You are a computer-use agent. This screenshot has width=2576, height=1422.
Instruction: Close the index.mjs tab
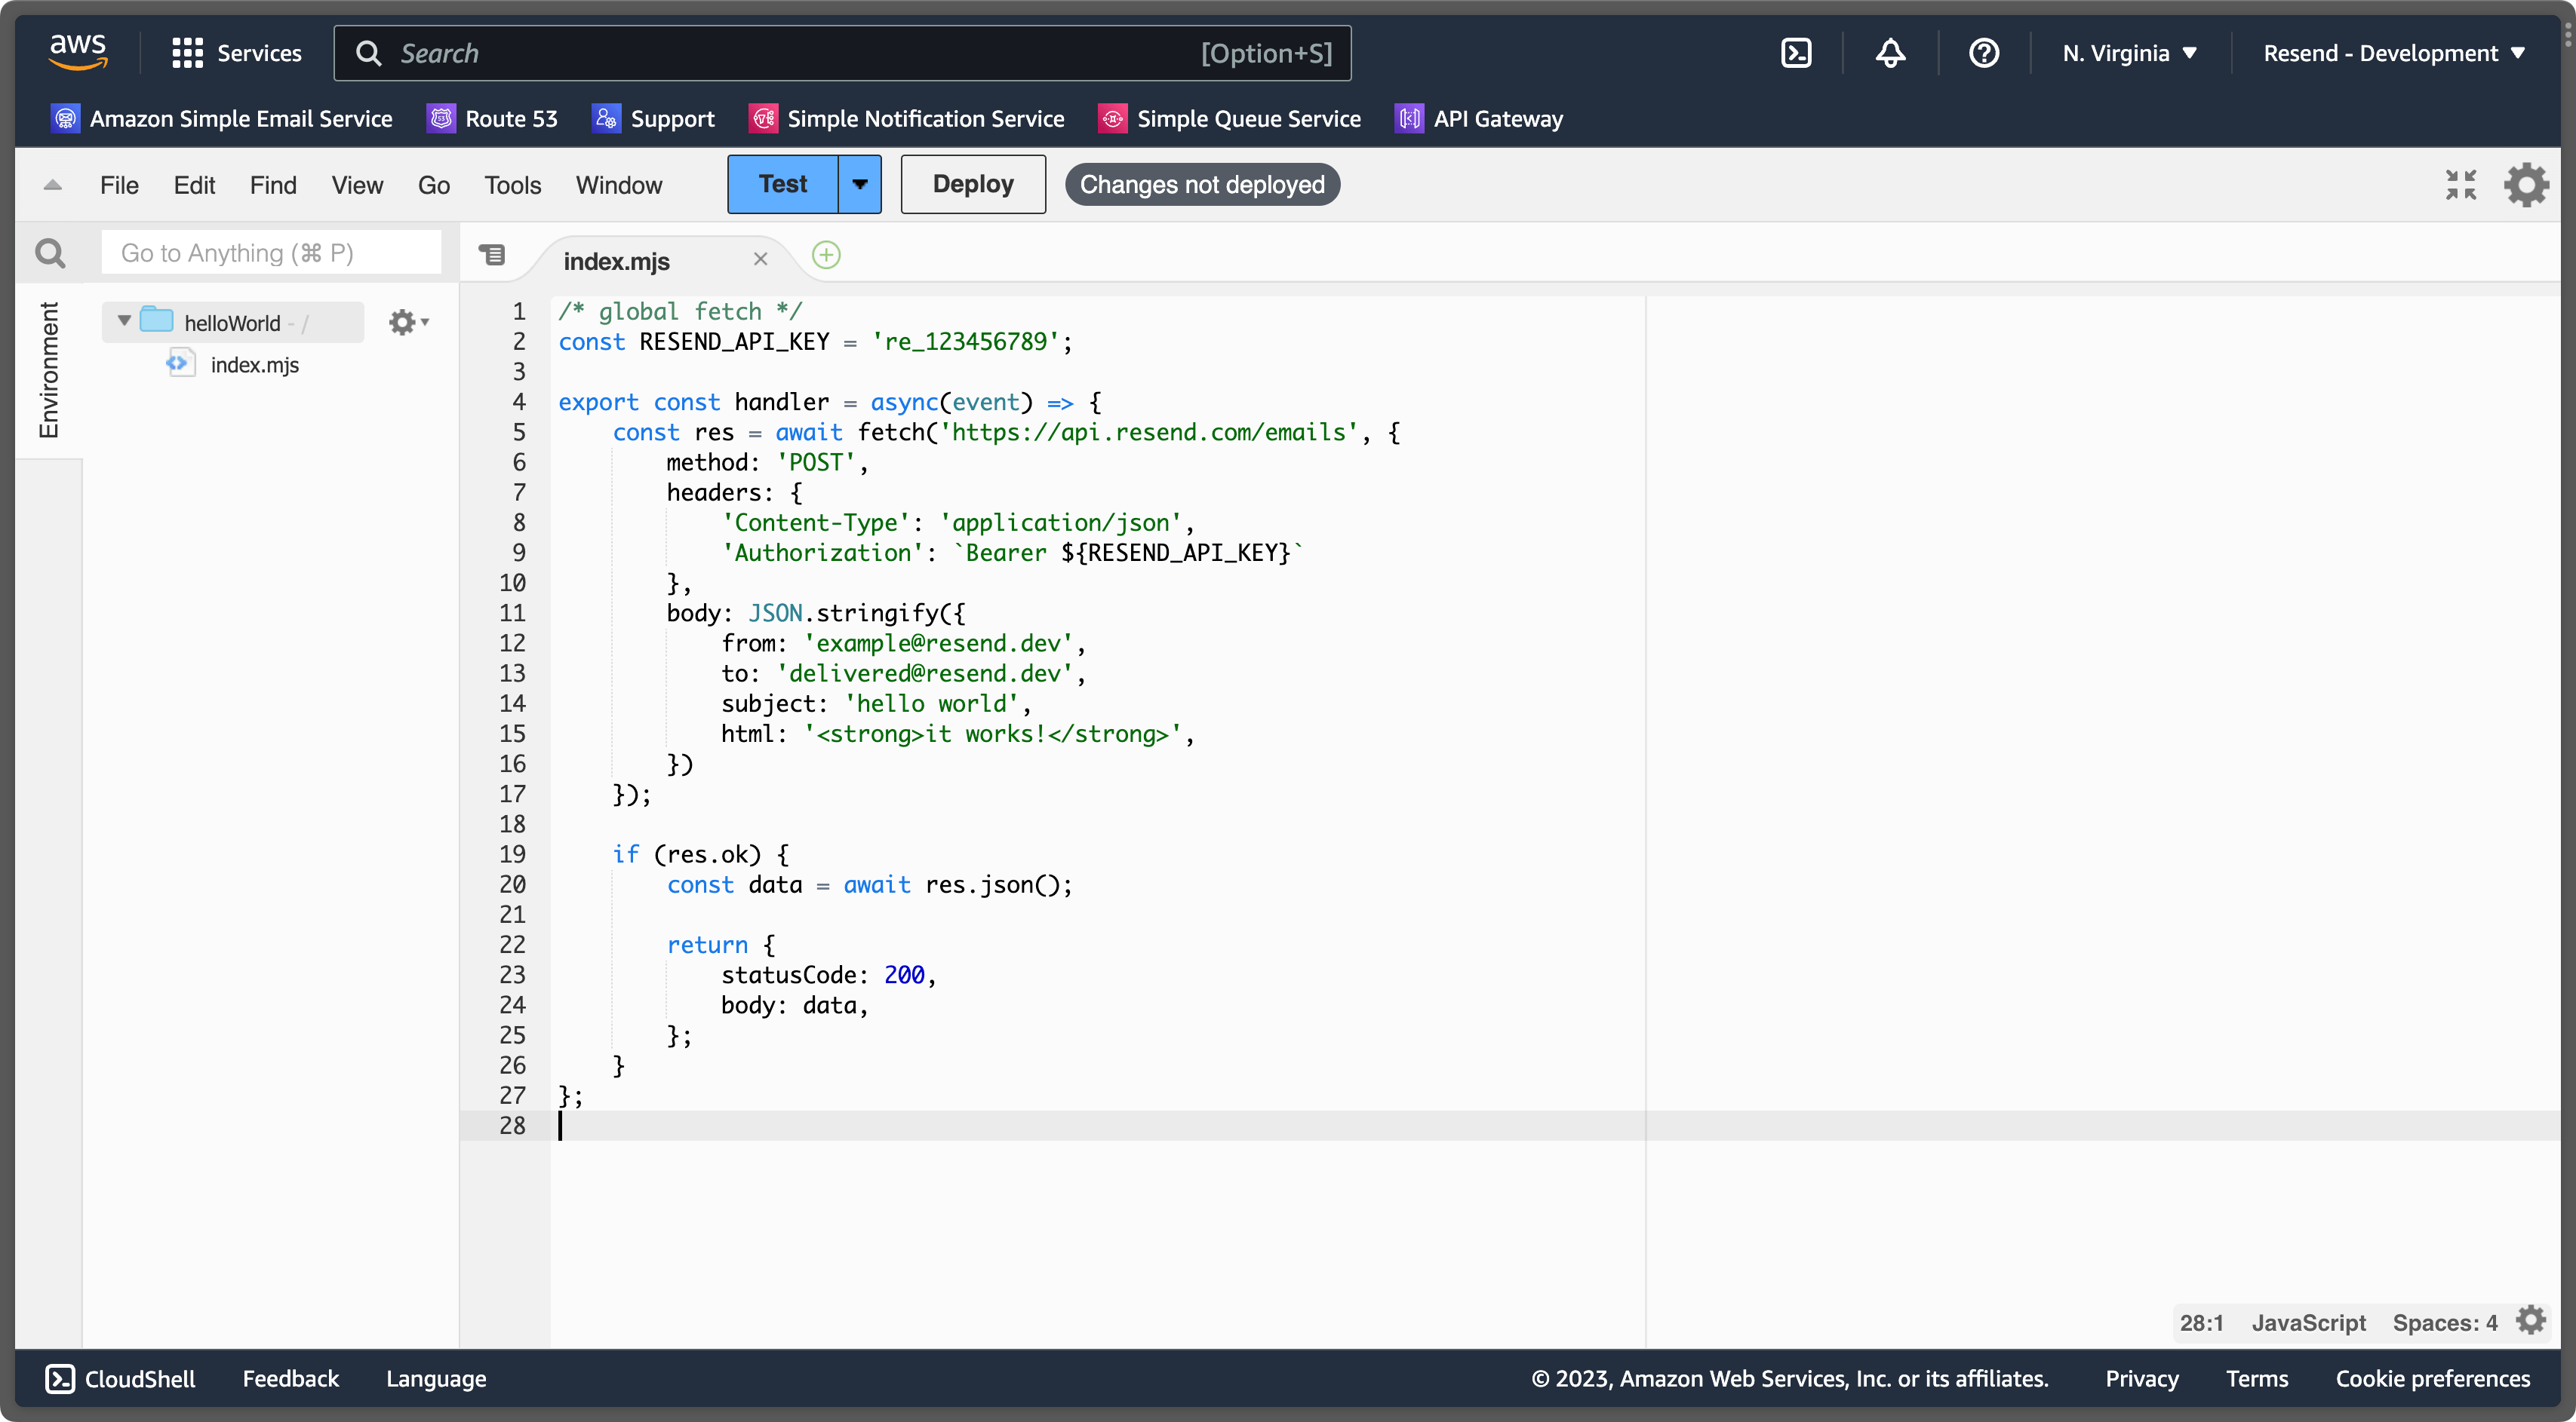(760, 259)
